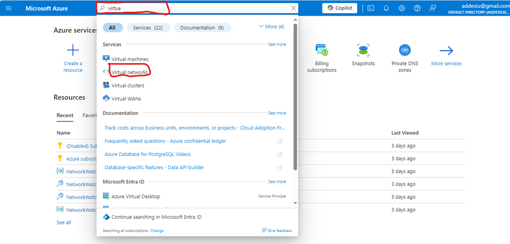510x244 pixels.
Task: Open the Azure subscription resource
Action: point(82,159)
